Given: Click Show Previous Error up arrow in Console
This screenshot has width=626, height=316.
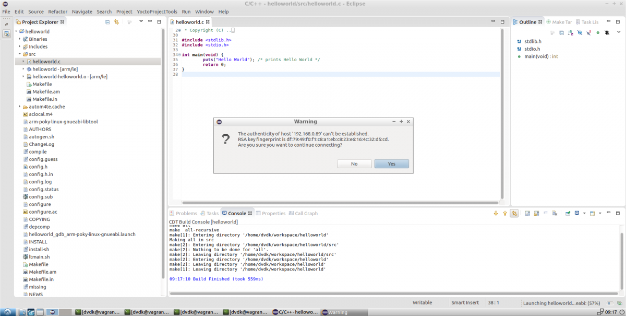Looking at the screenshot, I should click(x=504, y=213).
